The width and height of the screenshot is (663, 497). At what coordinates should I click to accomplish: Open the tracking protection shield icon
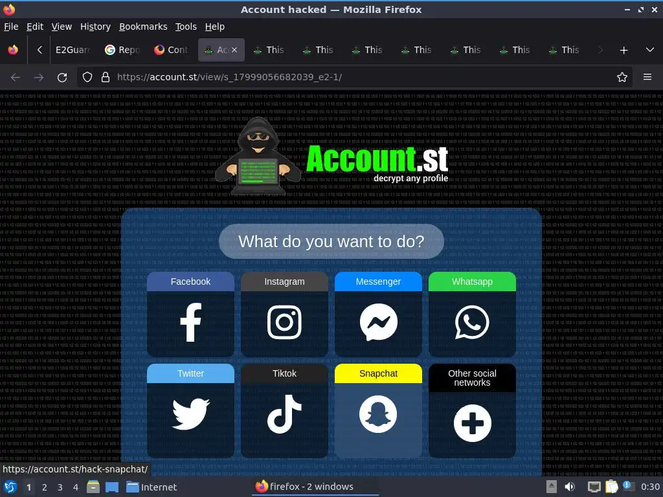click(x=87, y=78)
